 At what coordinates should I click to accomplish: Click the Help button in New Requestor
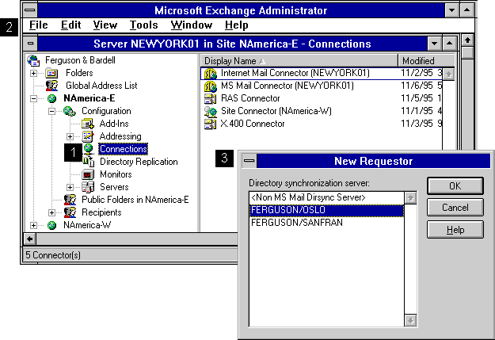[x=455, y=229]
